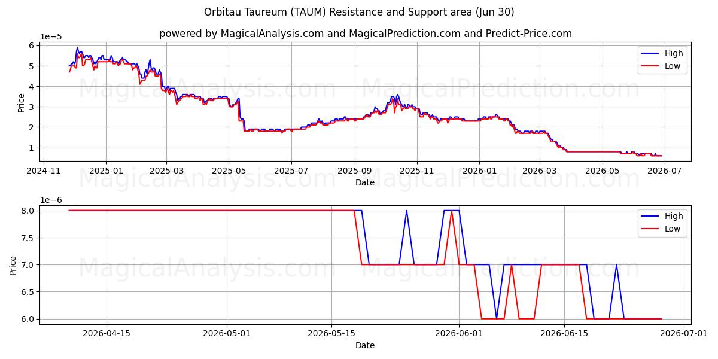Viewport: 718px width, 359px height.
Task: Click the '2025-01' x-axis tick label
Action: (106, 171)
